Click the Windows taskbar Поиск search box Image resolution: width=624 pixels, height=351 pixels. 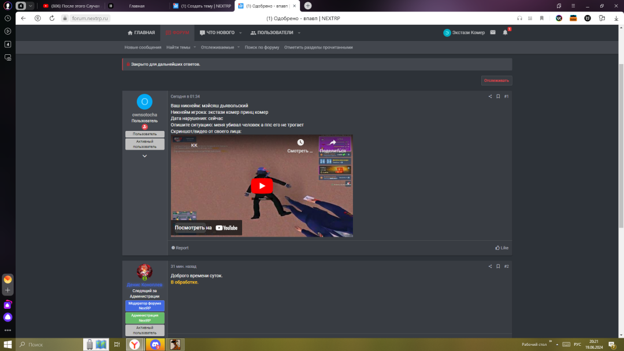(50, 345)
